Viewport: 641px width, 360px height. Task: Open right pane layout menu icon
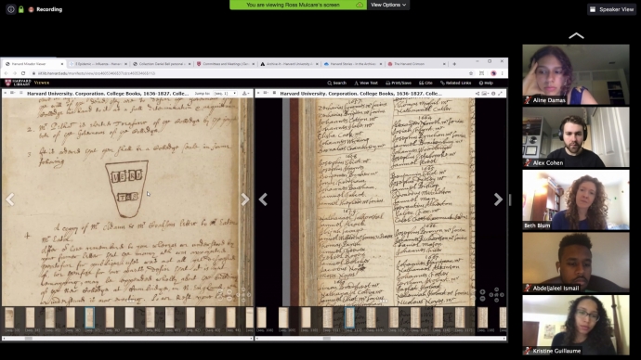(266, 94)
